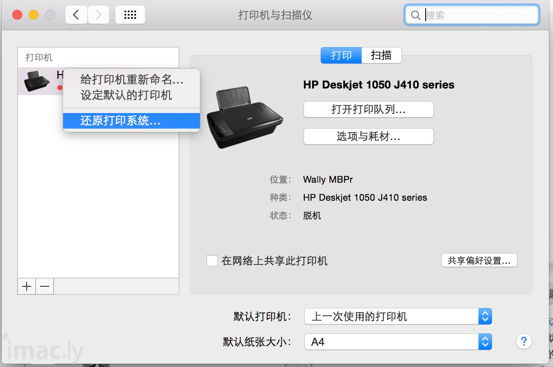Enable 在网络上共享此打印机 checkbox
The height and width of the screenshot is (367, 553).
[x=212, y=261]
